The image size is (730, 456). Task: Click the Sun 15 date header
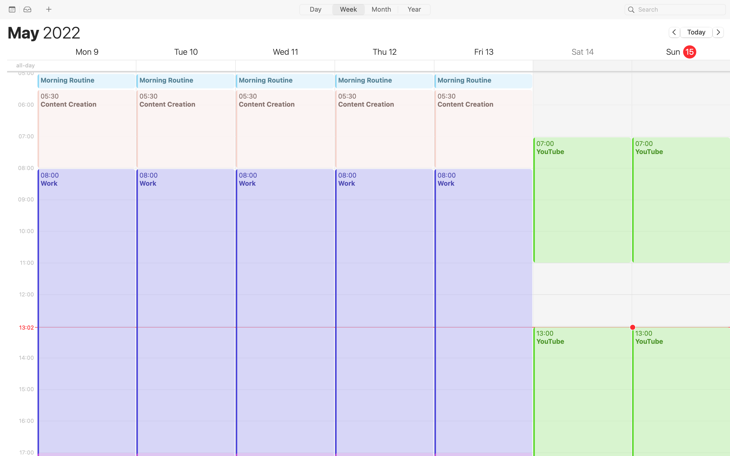[681, 52]
